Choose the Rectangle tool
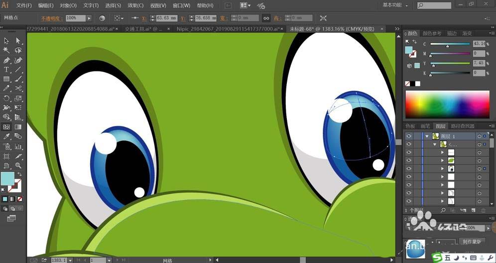Viewport: 496px width, 263px height. [x=6, y=79]
